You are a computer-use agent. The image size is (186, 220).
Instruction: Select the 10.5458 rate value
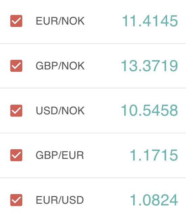(x=149, y=110)
